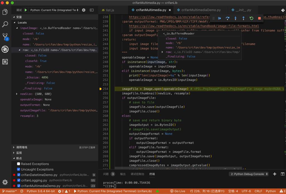The image size is (286, 194).
Task: Restart the debugging session
Action: click(x=251, y=18)
